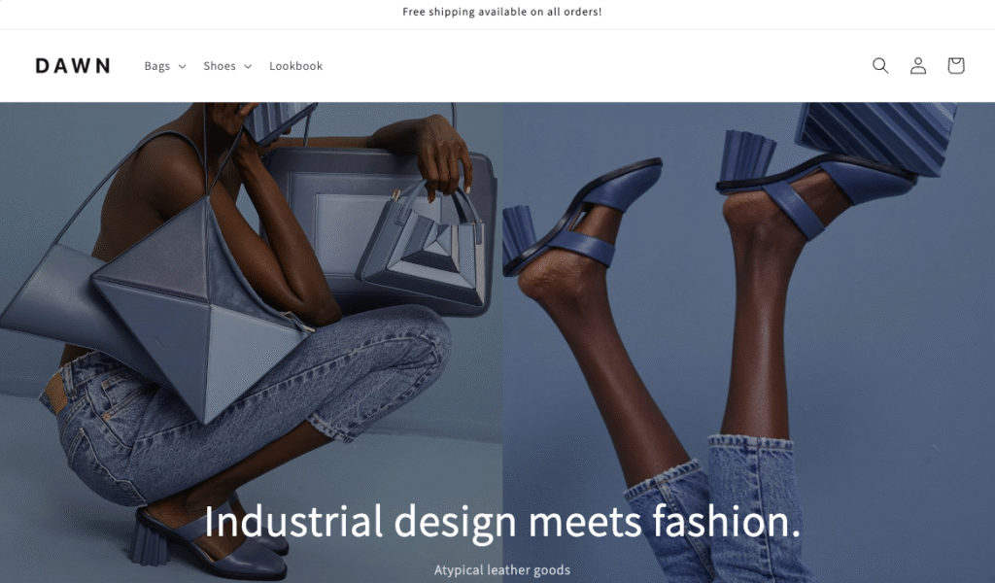
Task: Open the Shoes menu label
Action: (220, 66)
